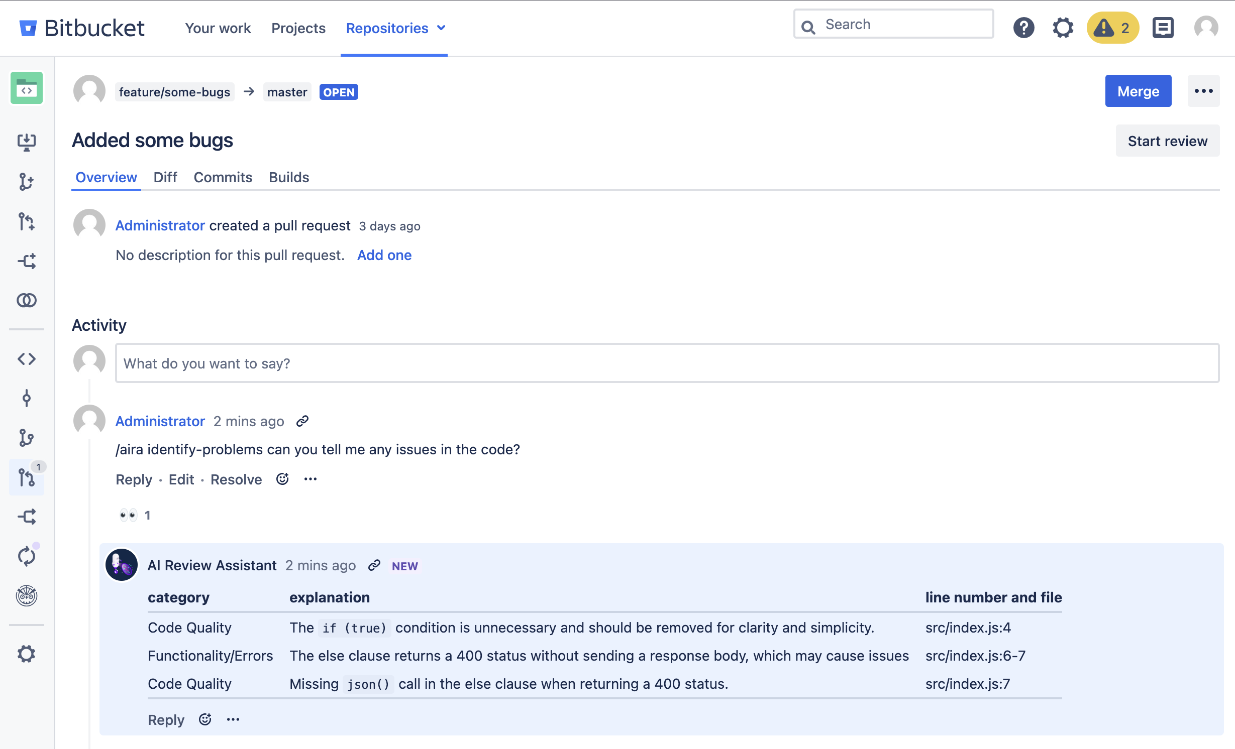Click the Merge button
Screen dimensions: 1235x749
1138,91
